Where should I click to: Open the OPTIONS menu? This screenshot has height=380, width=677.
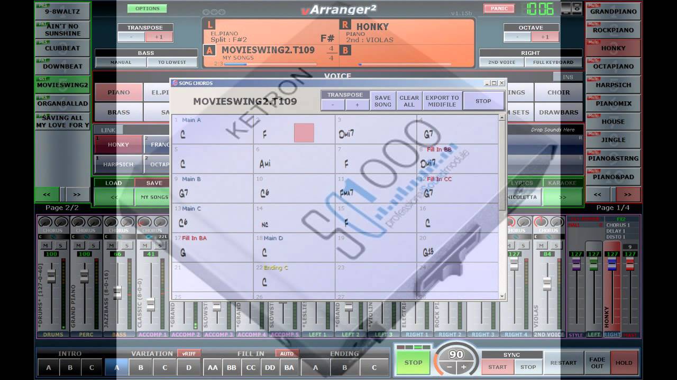coord(147,8)
